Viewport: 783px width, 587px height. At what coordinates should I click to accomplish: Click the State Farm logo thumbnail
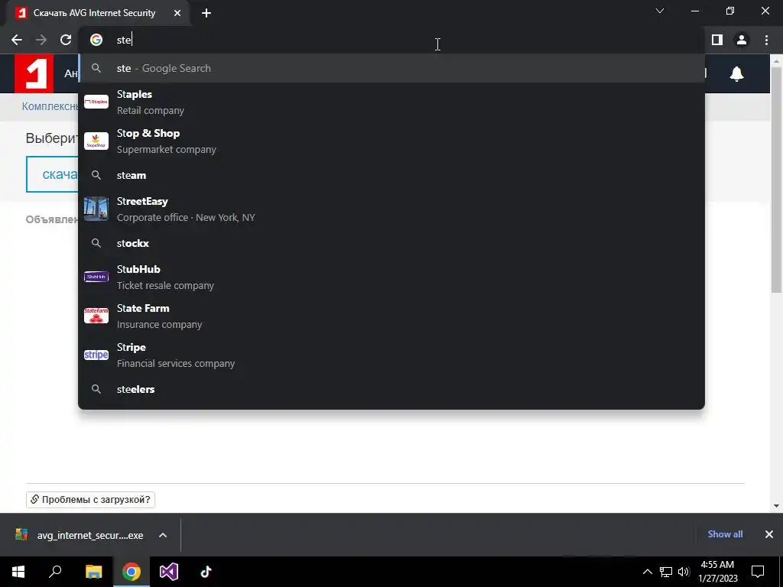96,316
